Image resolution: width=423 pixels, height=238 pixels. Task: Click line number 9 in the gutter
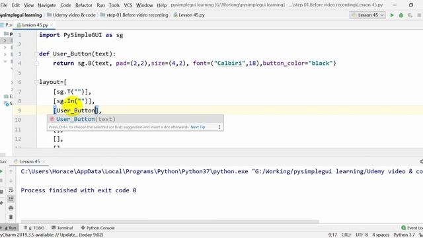(19, 110)
